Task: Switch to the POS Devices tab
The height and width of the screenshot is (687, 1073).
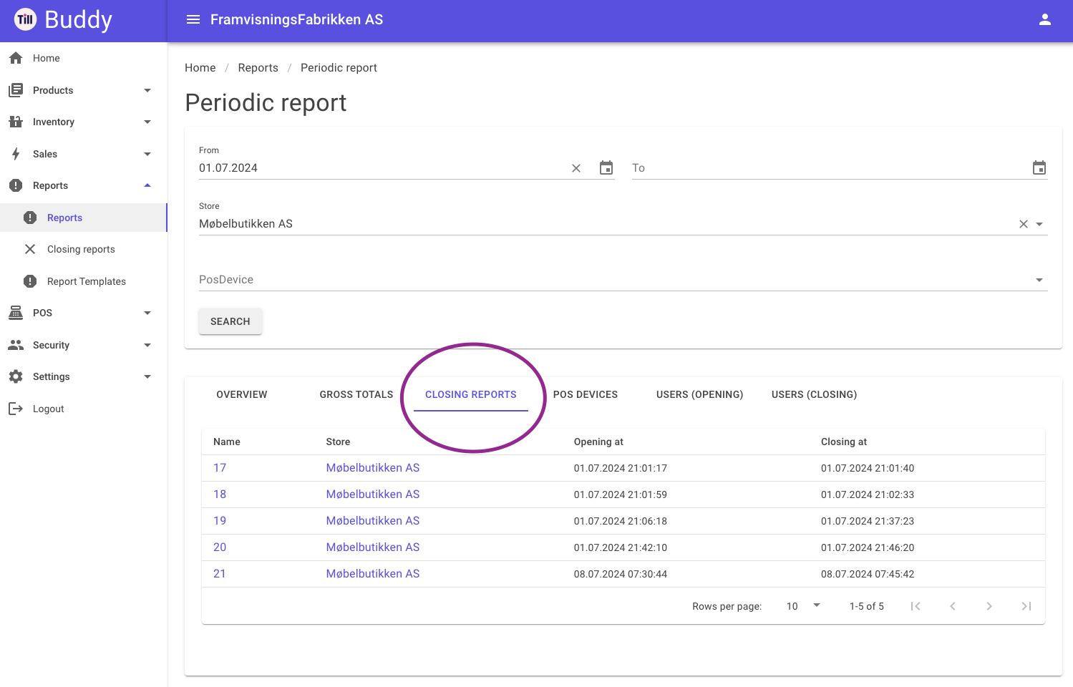Action: coord(586,394)
